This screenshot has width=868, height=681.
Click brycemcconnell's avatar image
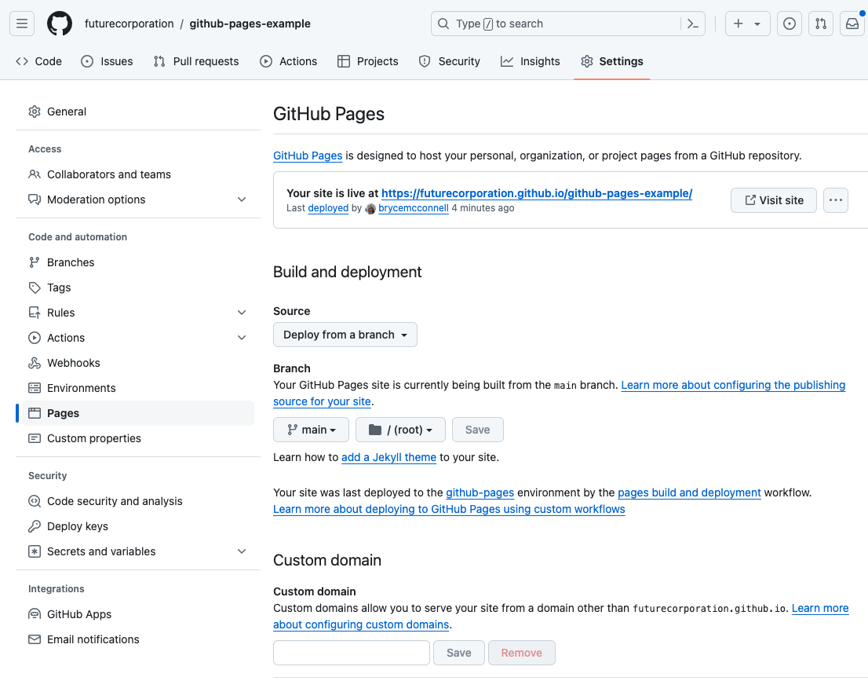[370, 209]
